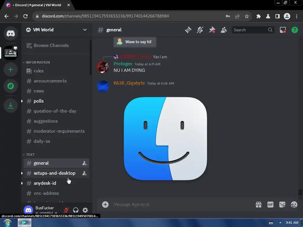The width and height of the screenshot is (303, 227).
Task: Open the question-of-the-day channel
Action: click(56, 111)
